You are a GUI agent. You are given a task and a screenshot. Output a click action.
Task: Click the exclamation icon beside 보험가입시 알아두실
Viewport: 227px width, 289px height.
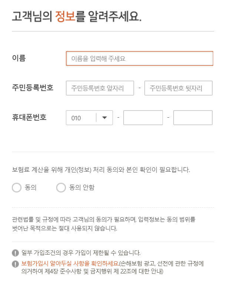[15, 264]
